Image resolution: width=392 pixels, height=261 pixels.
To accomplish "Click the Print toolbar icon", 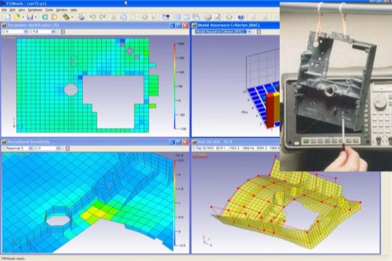I will click(81, 17).
